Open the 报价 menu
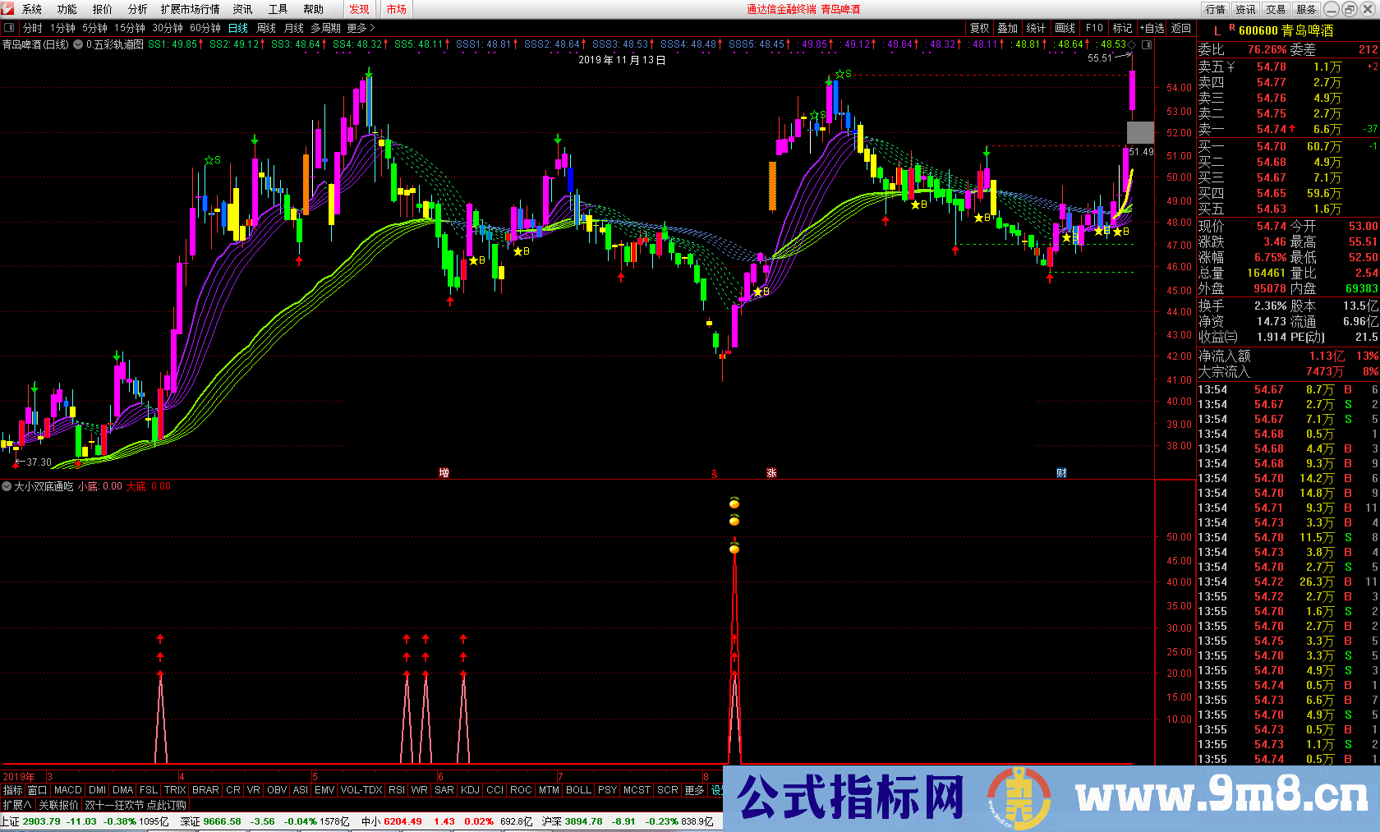The width and height of the screenshot is (1380, 832). pos(103,9)
